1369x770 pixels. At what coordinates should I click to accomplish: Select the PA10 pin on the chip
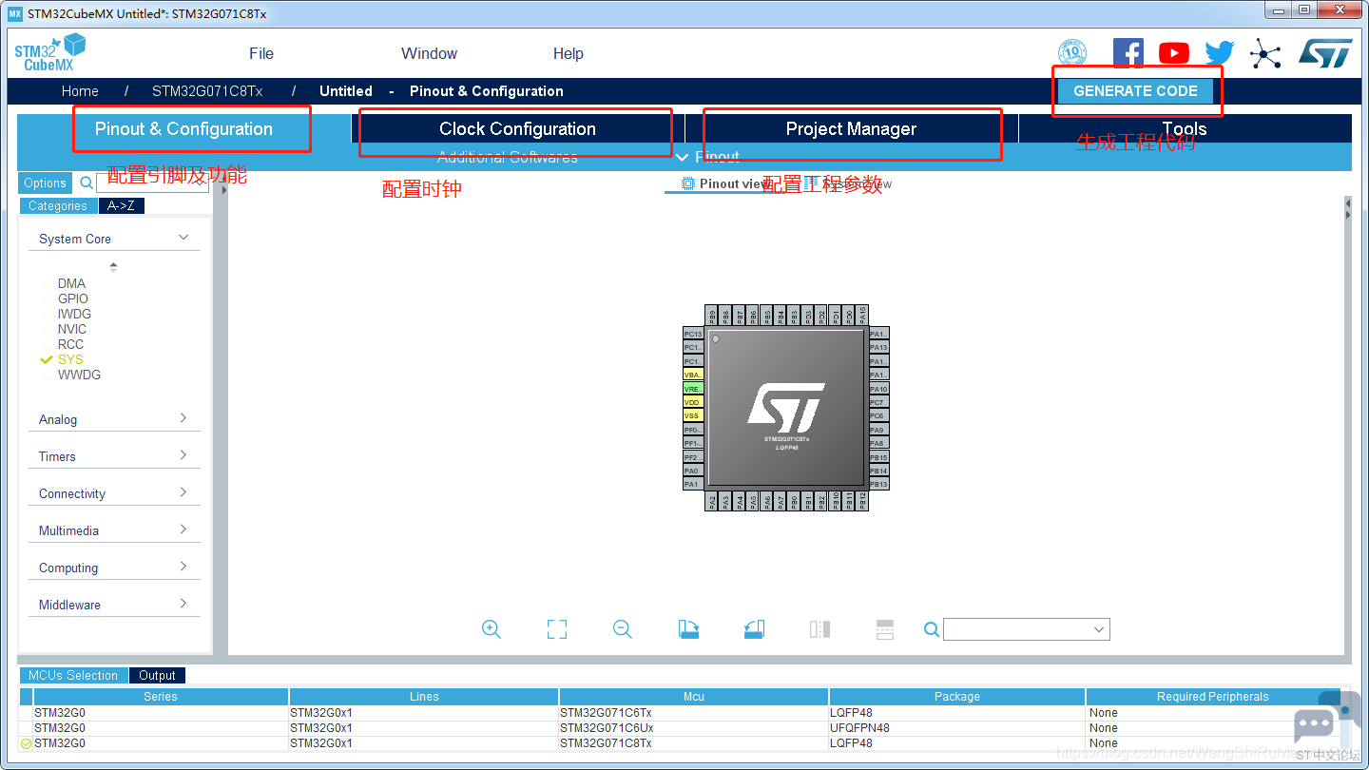tap(878, 389)
